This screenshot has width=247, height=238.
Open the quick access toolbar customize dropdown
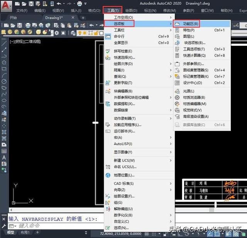(x=85, y=3)
